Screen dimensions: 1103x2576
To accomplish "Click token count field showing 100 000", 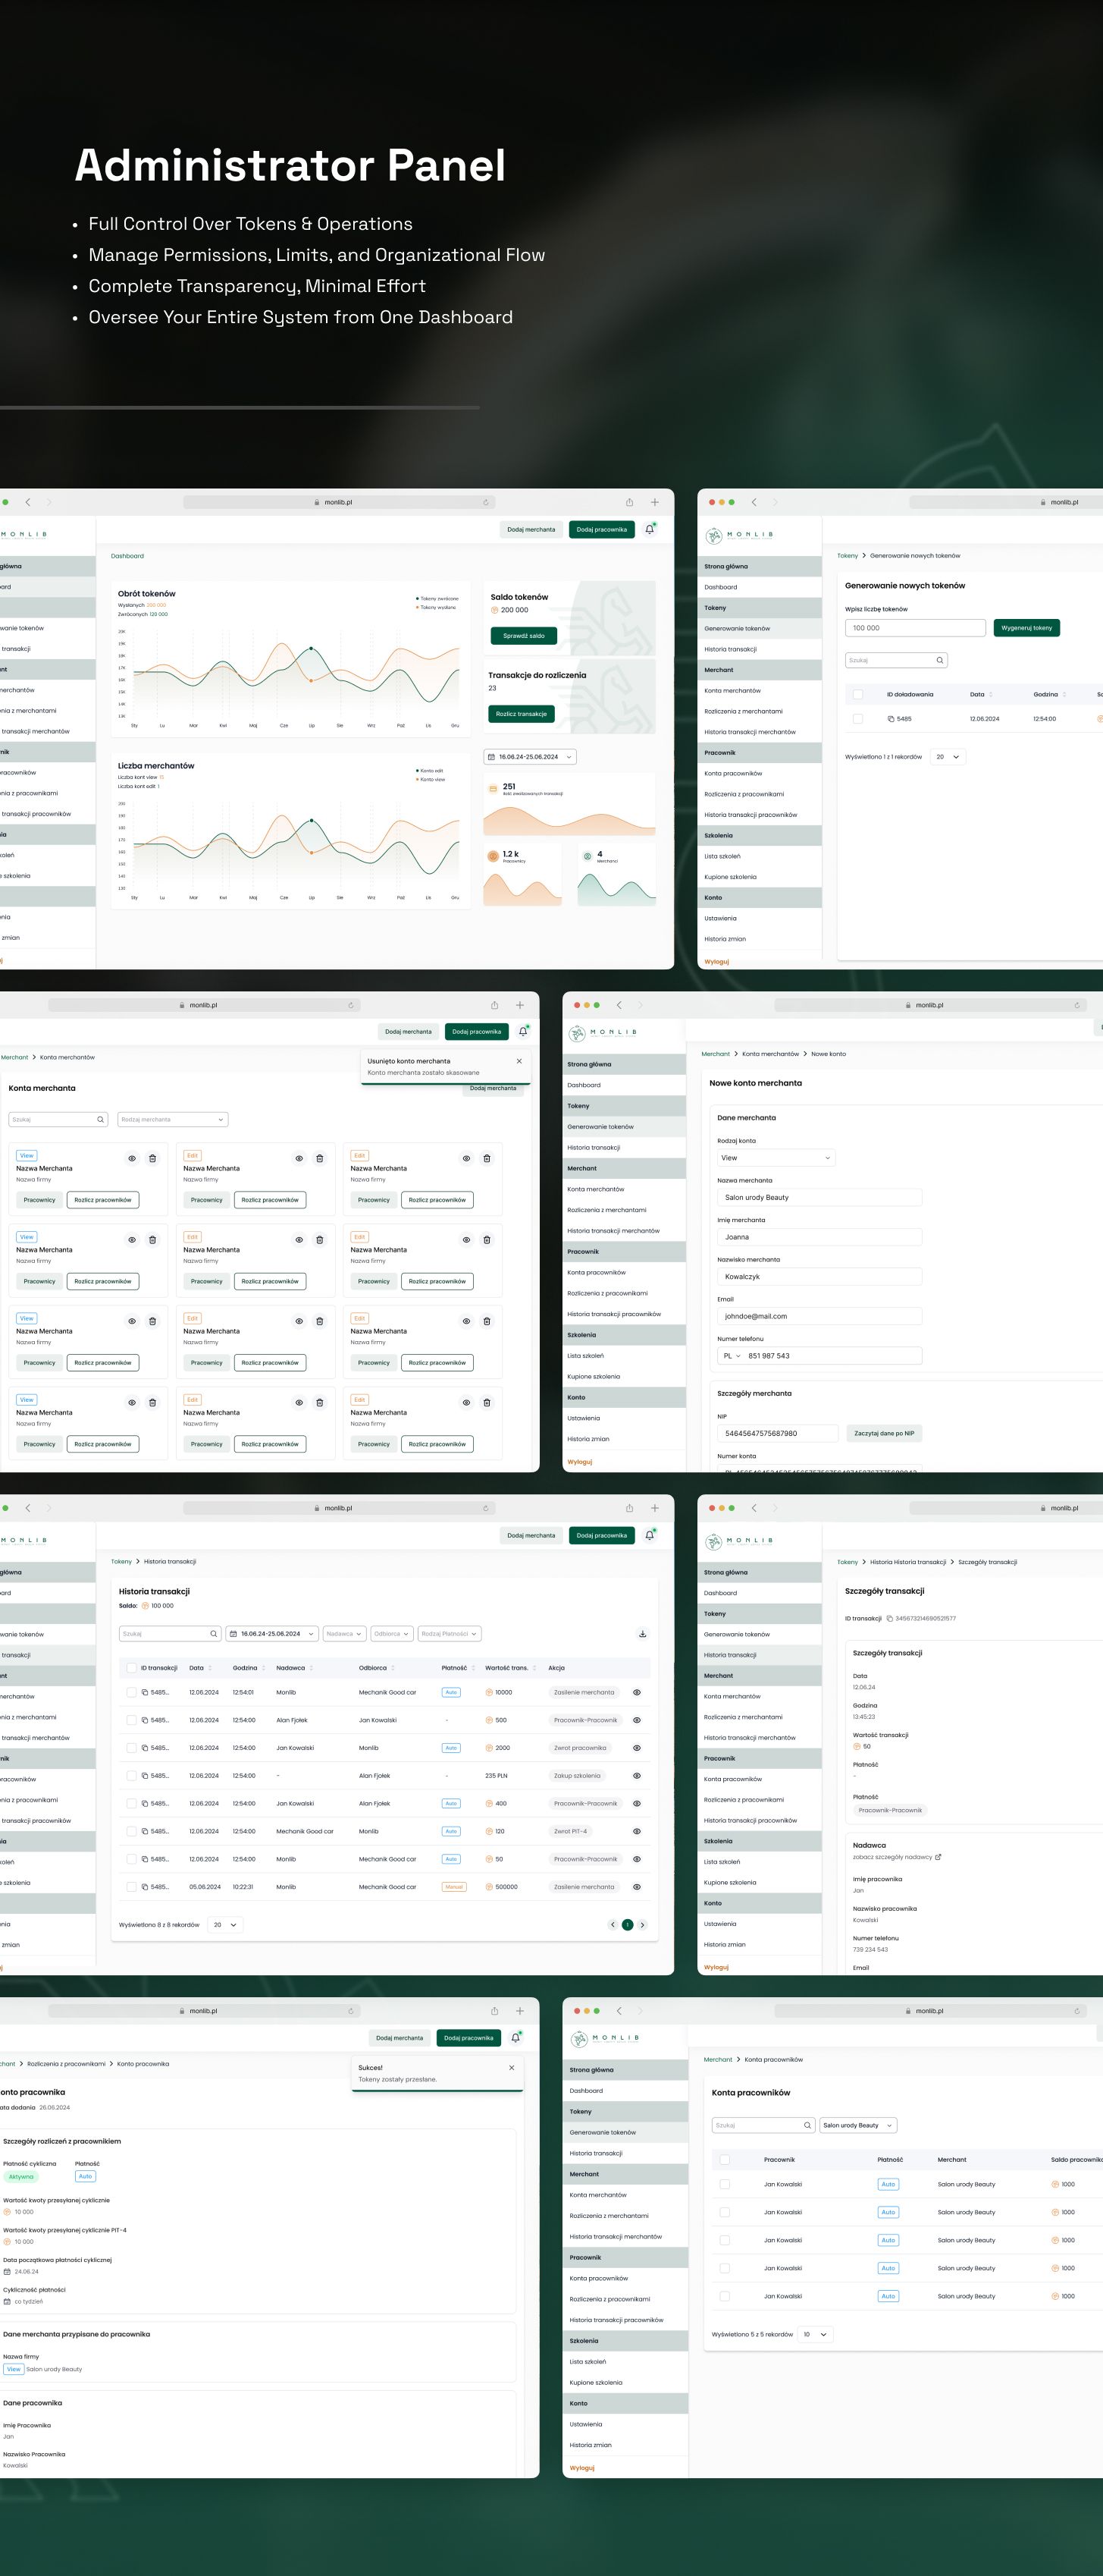I will point(915,628).
